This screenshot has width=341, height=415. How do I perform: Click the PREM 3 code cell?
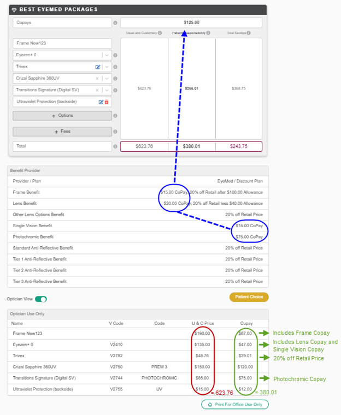(159, 367)
